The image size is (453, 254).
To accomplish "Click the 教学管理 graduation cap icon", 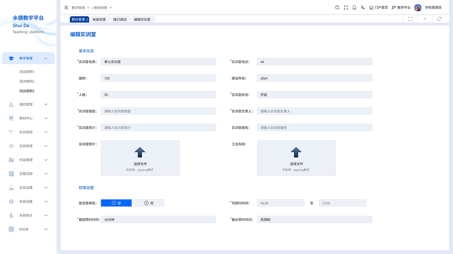I will pyautogui.click(x=11, y=58).
